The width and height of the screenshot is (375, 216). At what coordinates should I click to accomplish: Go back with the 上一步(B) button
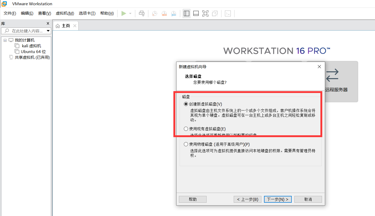point(248,199)
